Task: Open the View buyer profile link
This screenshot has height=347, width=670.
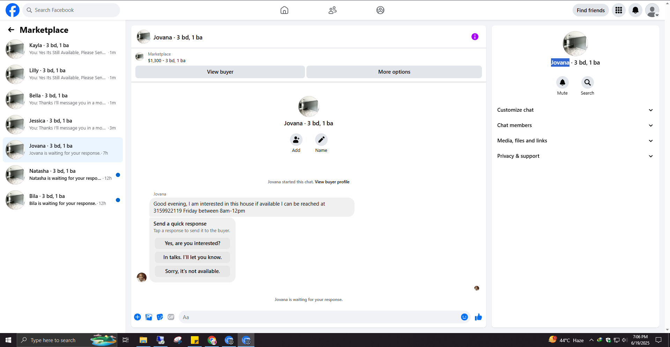Action: pyautogui.click(x=332, y=182)
